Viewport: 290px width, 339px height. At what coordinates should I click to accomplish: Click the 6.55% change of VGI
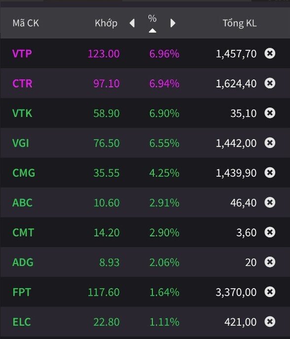(x=164, y=143)
